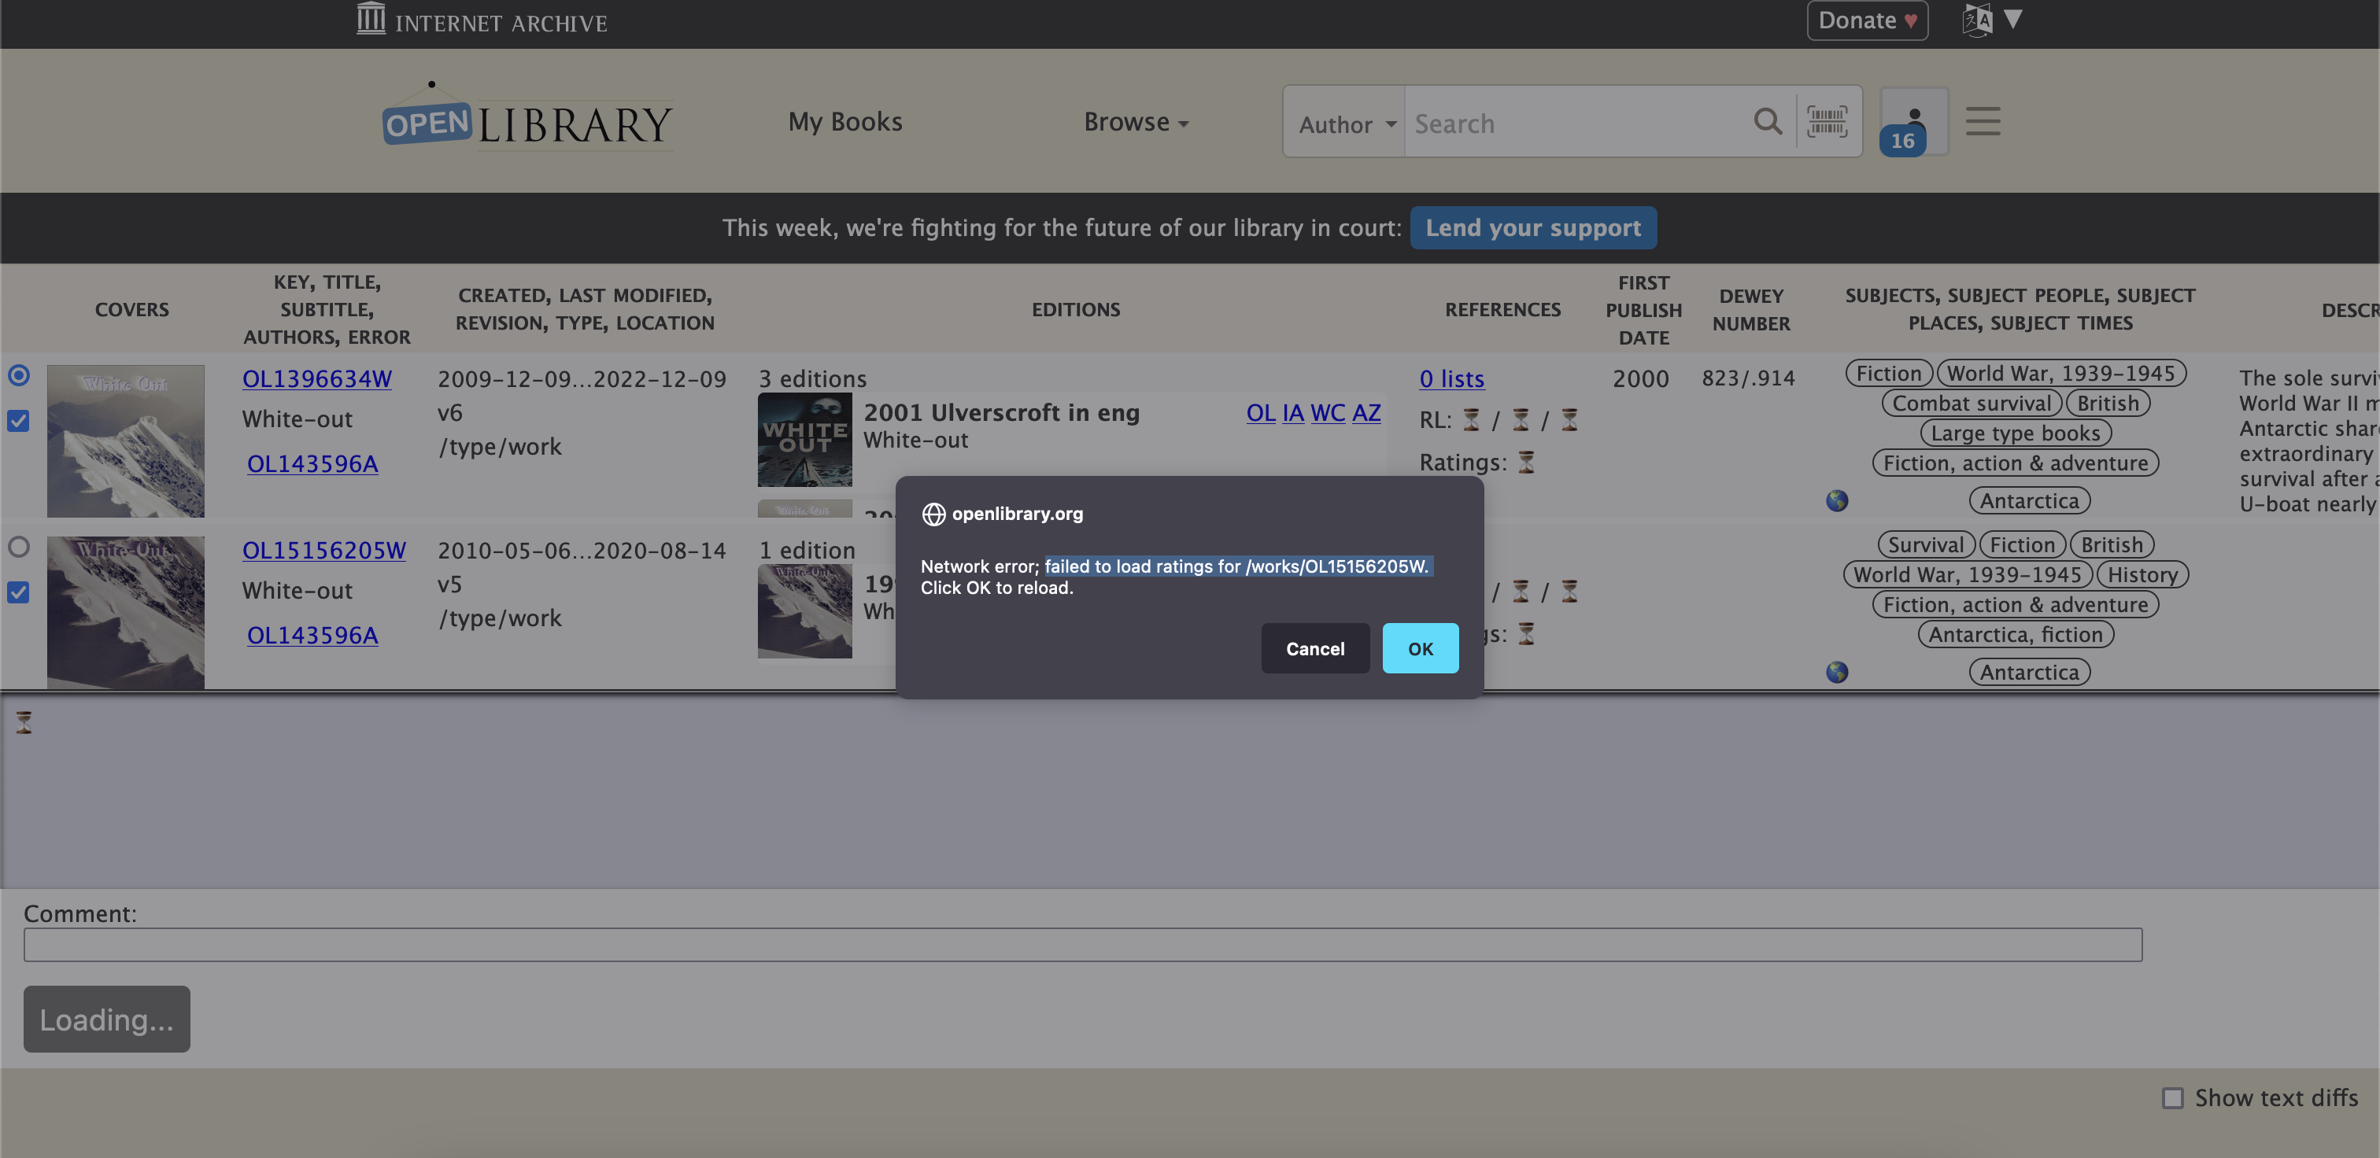Expand the Author search type dropdown
Viewport: 2380px width, 1158px height.
(x=1345, y=124)
